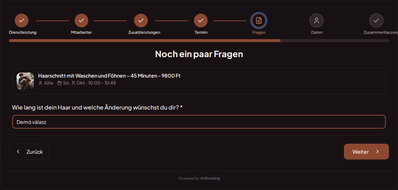Select the Mitarbeiter step checkmark circle
Viewport: 398px width, 190px height.
point(81,20)
